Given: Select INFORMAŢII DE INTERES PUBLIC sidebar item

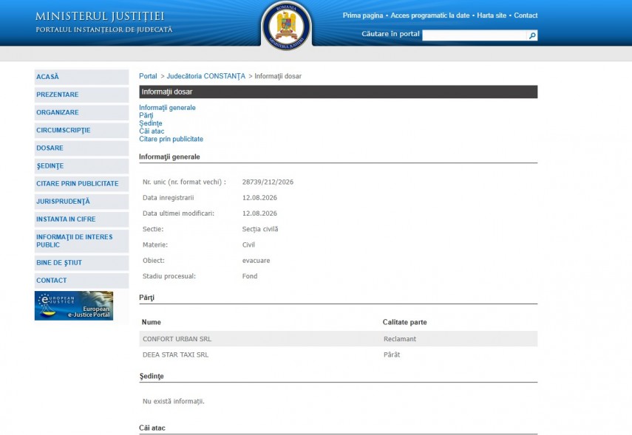Looking at the screenshot, I should tap(81, 241).
